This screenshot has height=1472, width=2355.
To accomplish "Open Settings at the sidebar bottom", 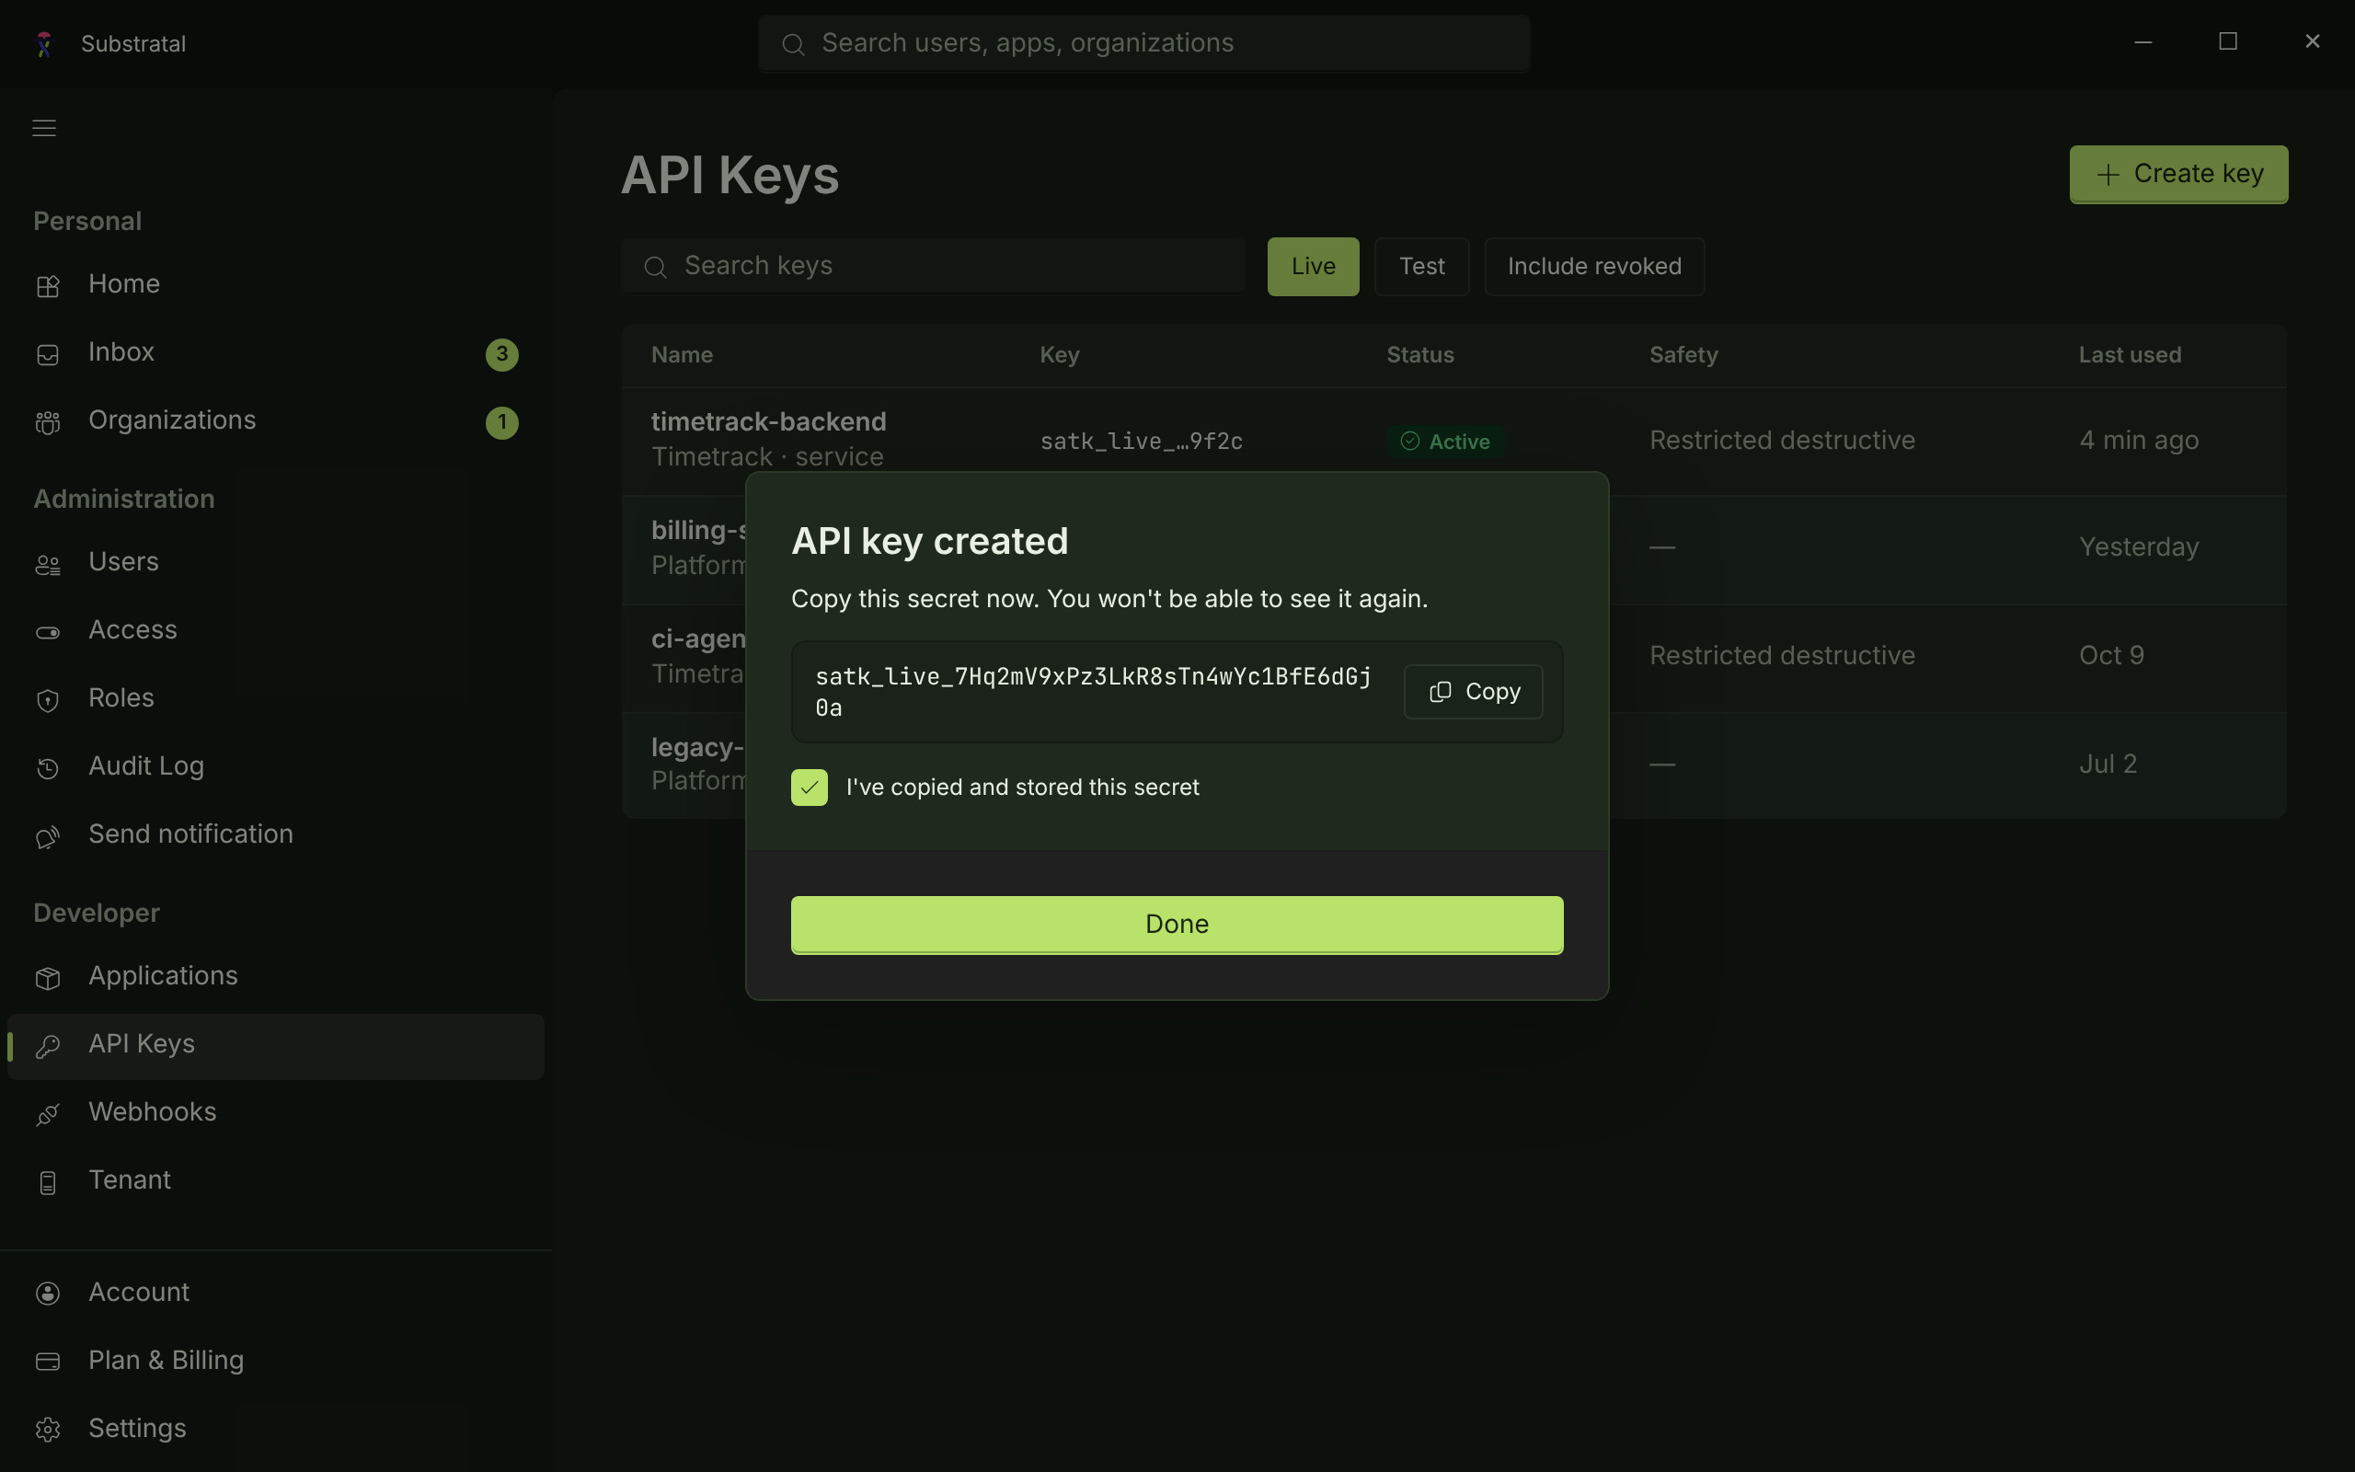I will [x=275, y=1429].
